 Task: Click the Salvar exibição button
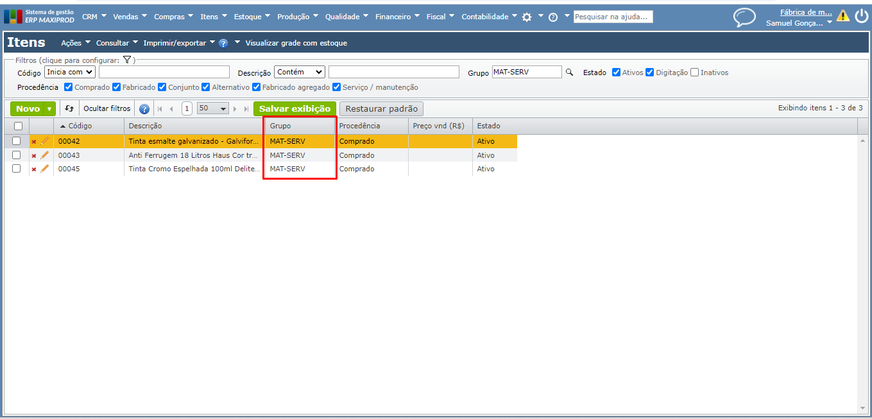pyautogui.click(x=295, y=109)
